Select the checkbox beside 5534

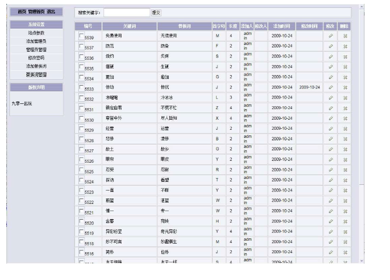[x=81, y=77]
